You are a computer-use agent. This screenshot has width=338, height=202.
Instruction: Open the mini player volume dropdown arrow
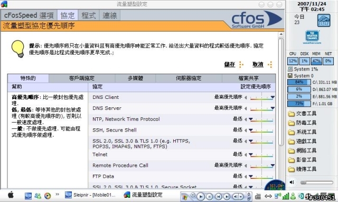click(x=241, y=196)
